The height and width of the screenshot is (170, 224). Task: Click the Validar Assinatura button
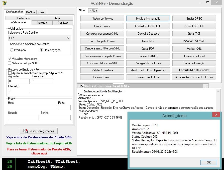pos(102,70)
